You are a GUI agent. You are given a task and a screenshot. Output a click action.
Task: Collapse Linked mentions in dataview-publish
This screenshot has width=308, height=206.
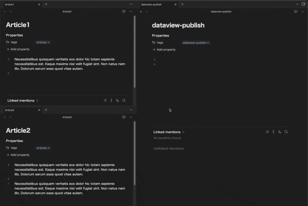pos(167,132)
